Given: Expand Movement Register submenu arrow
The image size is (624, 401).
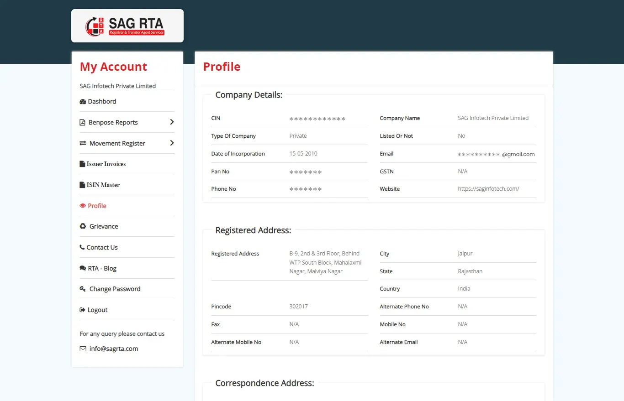Looking at the screenshot, I should [x=172, y=143].
